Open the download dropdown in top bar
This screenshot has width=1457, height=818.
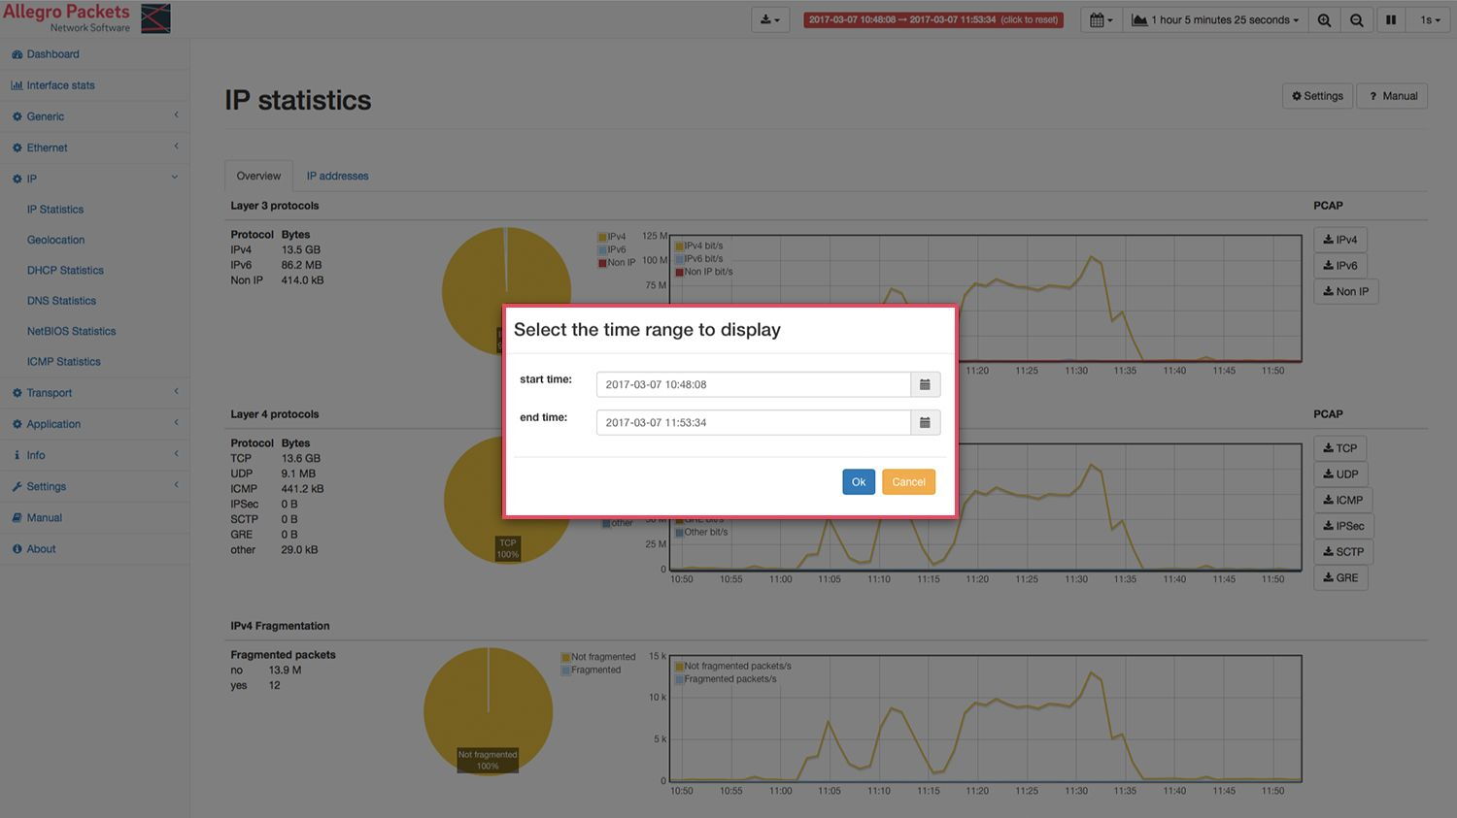[x=769, y=20]
